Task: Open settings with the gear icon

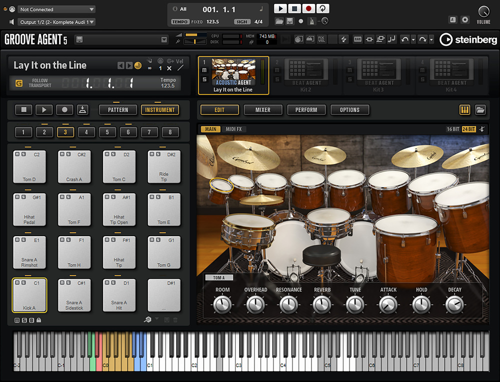Action: pyautogui.click(x=465, y=20)
